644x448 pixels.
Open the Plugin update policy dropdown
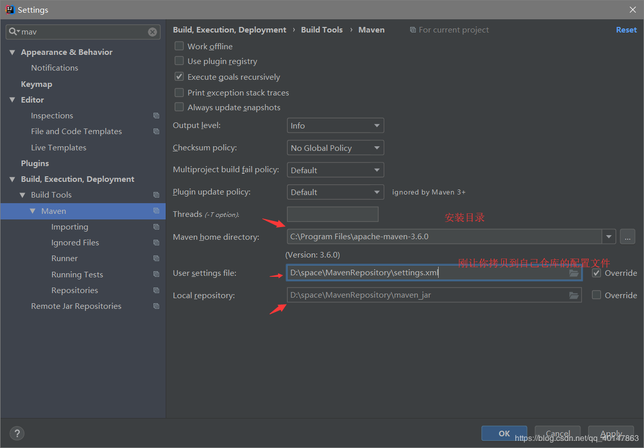tap(335, 192)
